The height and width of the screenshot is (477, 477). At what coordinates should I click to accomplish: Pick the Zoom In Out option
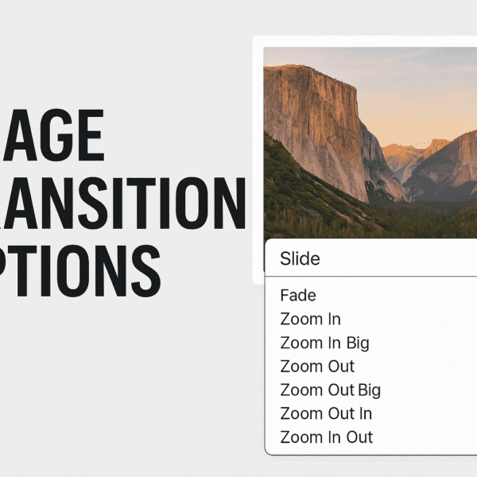click(327, 437)
